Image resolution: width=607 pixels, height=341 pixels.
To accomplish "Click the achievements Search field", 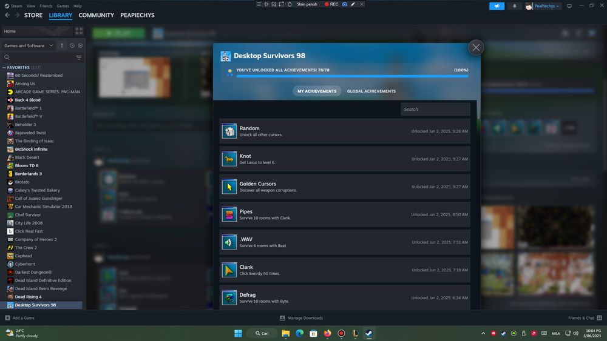I will pos(435,109).
